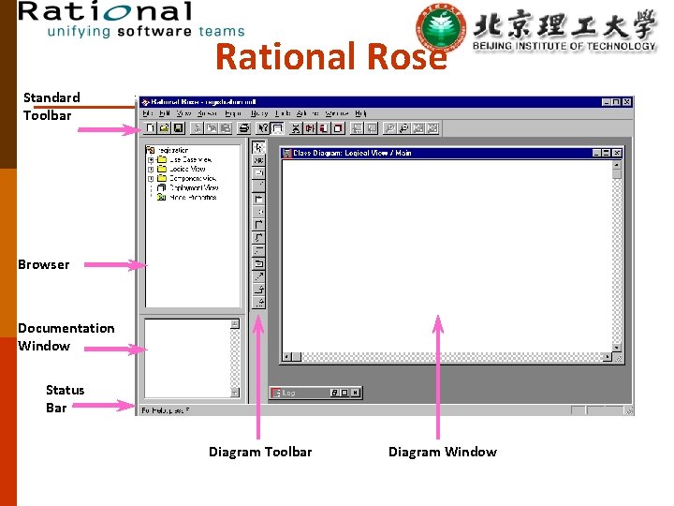
Task: Click the Cut scissors toolbar icon
Action: pos(197,128)
